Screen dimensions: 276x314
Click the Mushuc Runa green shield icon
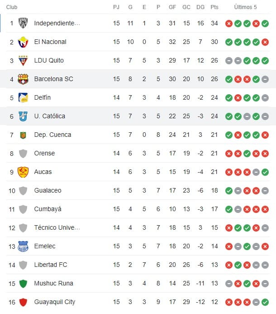pyautogui.click(x=23, y=283)
